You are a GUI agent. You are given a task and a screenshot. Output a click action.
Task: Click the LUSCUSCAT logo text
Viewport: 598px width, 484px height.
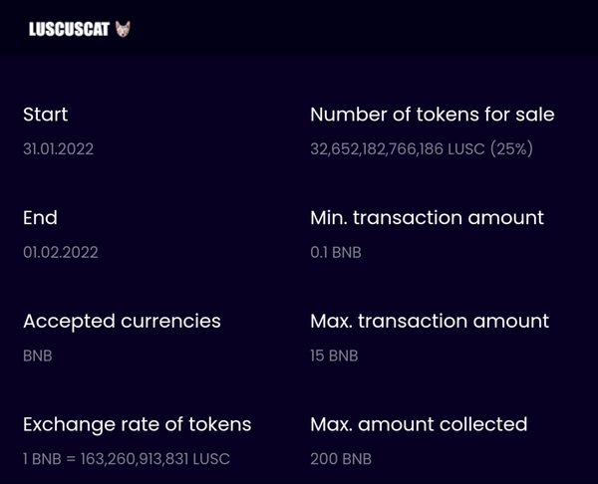(x=69, y=29)
